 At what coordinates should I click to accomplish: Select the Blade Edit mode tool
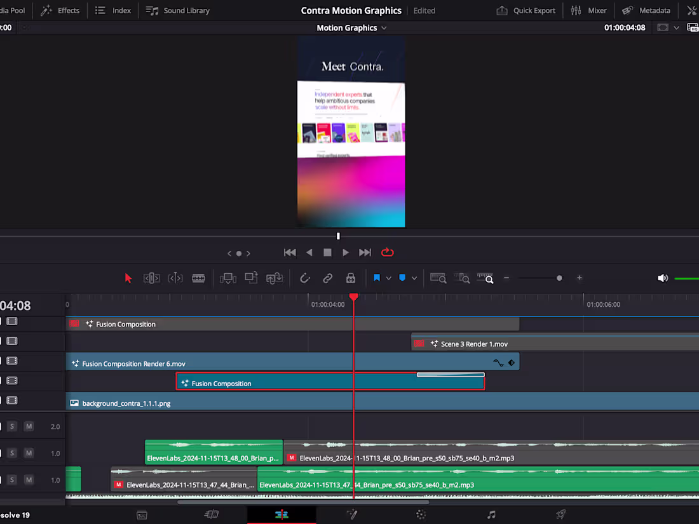tap(199, 278)
